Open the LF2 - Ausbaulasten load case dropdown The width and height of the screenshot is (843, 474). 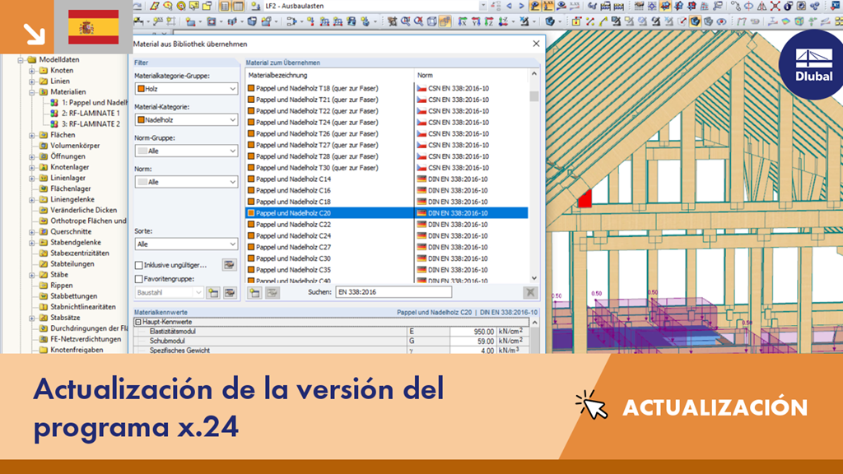[x=483, y=6]
